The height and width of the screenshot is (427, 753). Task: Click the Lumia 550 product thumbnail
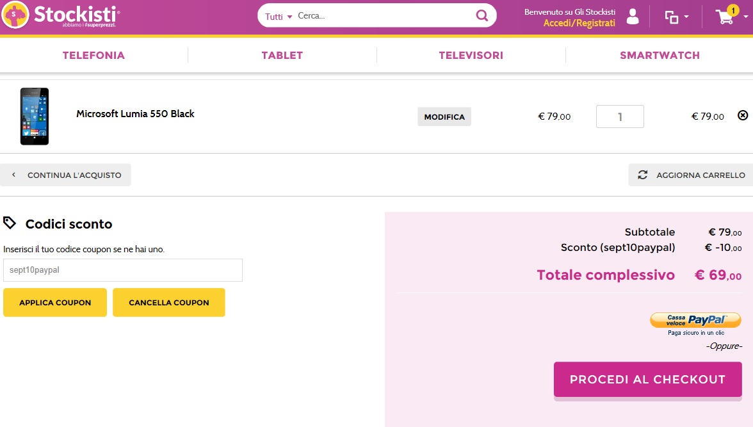(x=35, y=117)
